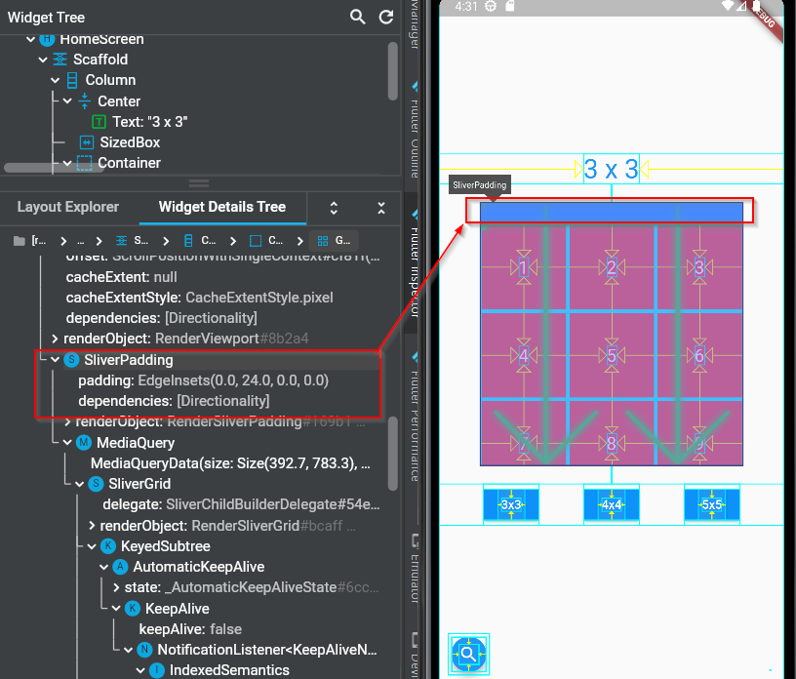Collapse the Center tree node
The image size is (796, 679).
click(67, 101)
